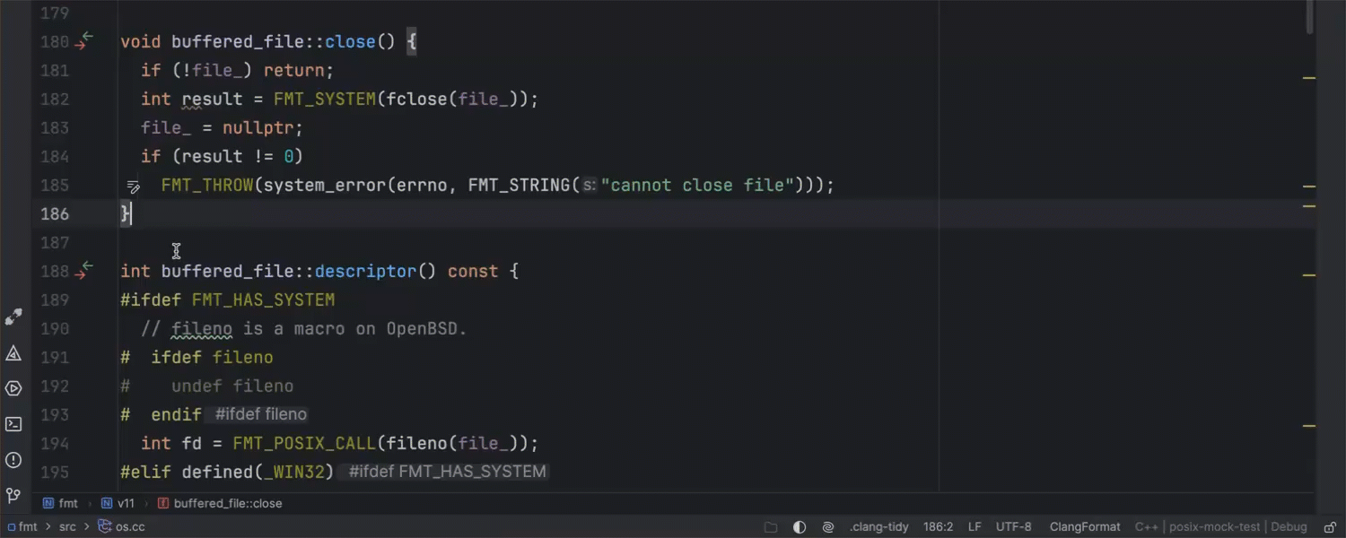This screenshot has height=538, width=1346.
Task: Open the ClangFormat settings popup
Action: pyautogui.click(x=1084, y=527)
